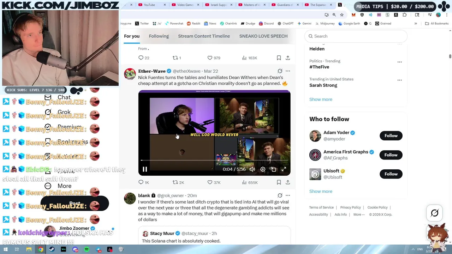This screenshot has width=452, height=254.
Task: Expand the footer More menu
Action: pos(359,214)
